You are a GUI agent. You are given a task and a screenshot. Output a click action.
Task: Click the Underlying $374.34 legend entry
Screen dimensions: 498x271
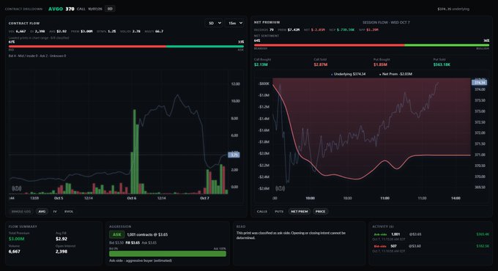point(348,74)
